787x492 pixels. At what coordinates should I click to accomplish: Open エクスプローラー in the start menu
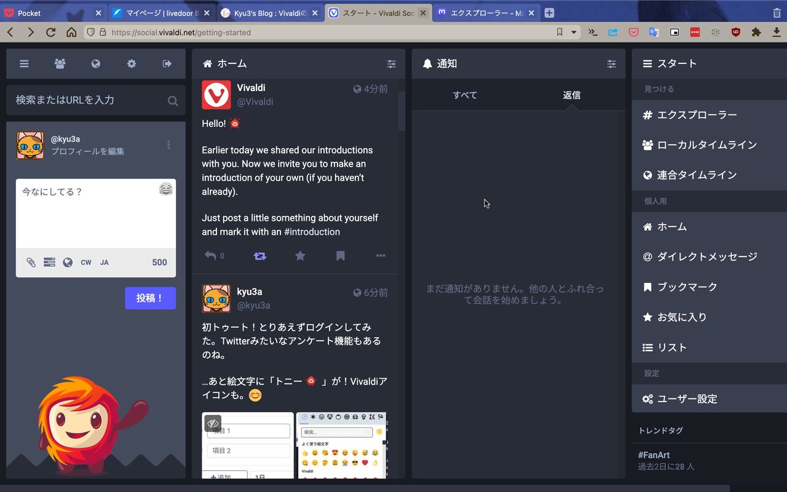[x=709, y=115]
